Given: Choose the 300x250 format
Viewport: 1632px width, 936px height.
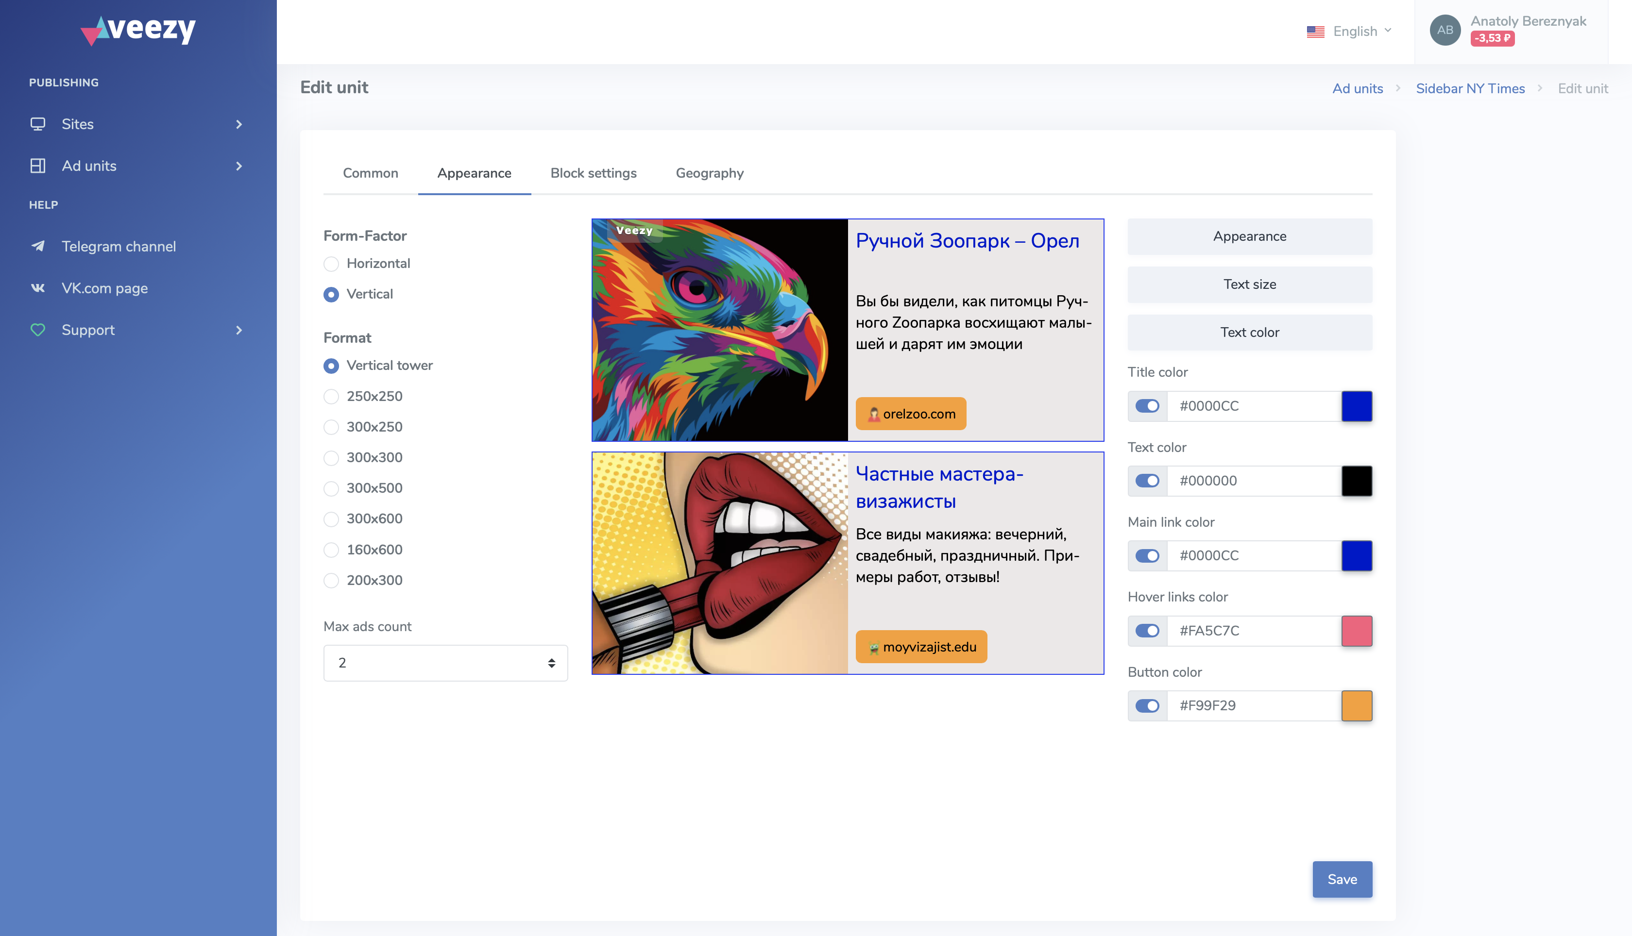Looking at the screenshot, I should [x=331, y=427].
